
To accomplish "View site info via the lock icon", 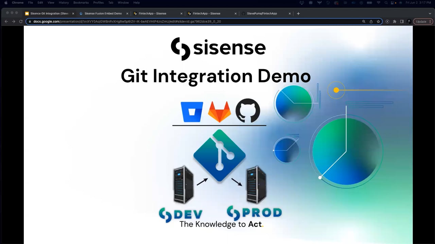I will (x=30, y=21).
